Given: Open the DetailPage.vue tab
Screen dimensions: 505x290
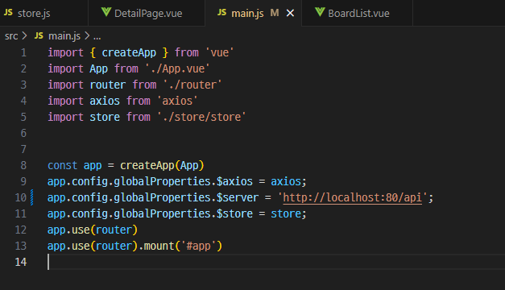Looking at the screenshot, I should (147, 13).
